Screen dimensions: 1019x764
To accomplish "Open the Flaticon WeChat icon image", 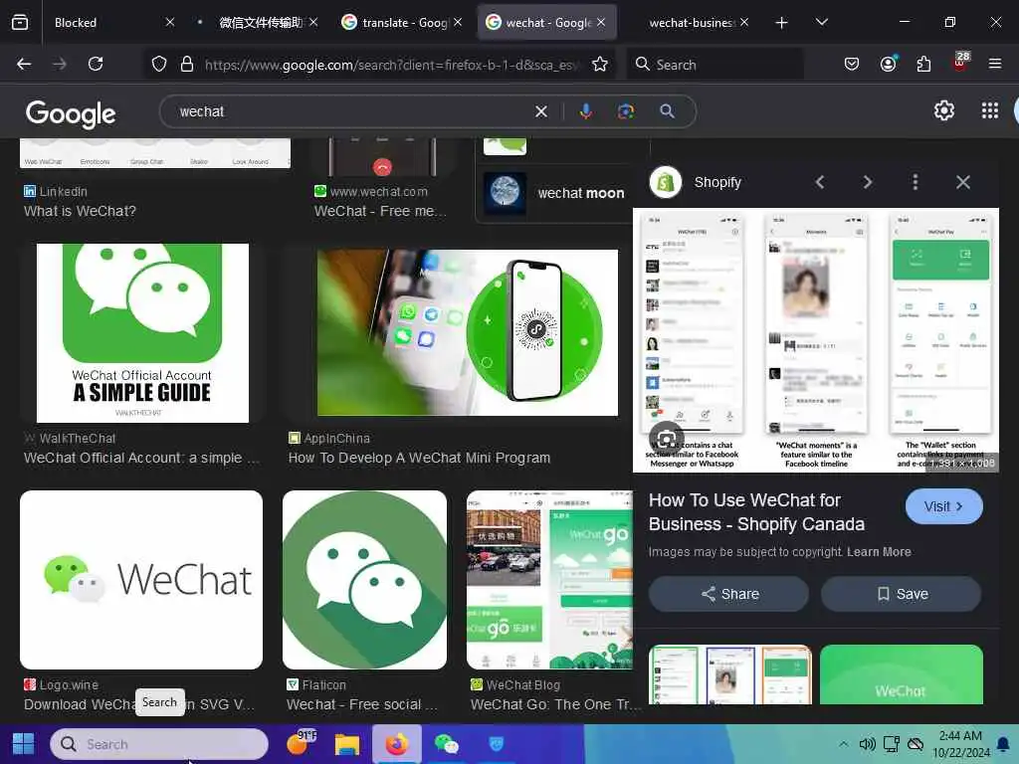I will 364,580.
